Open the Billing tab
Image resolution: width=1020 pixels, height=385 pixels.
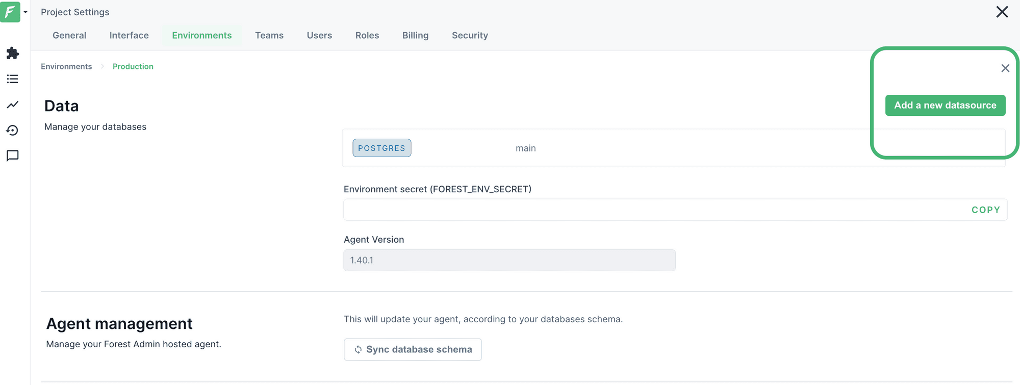tap(415, 35)
